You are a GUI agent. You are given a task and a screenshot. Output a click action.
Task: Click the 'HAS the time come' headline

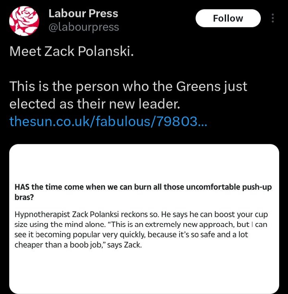tap(143, 192)
